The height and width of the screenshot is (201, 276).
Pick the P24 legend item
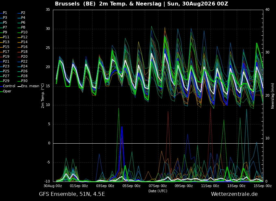(22, 66)
